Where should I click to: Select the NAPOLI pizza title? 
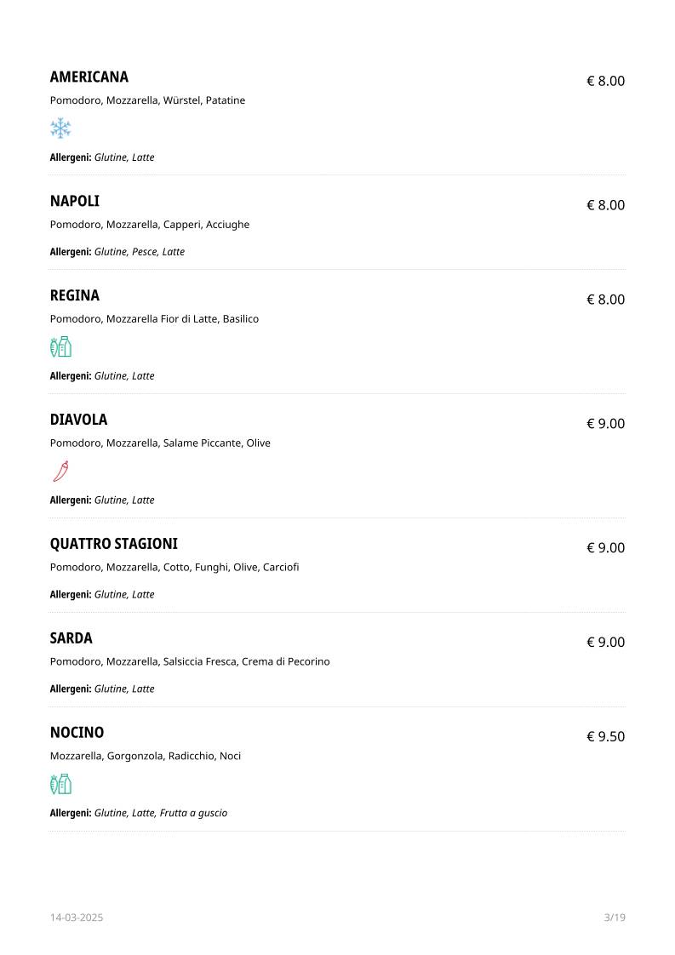[74, 202]
